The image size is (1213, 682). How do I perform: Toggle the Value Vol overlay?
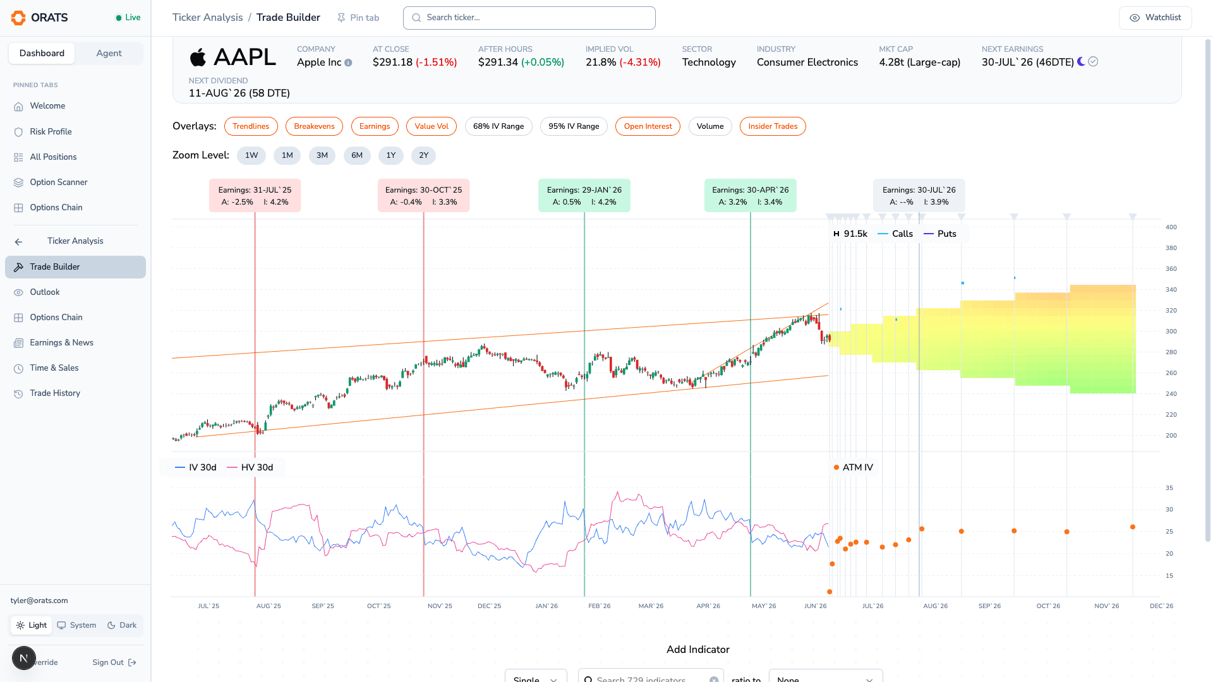click(431, 126)
